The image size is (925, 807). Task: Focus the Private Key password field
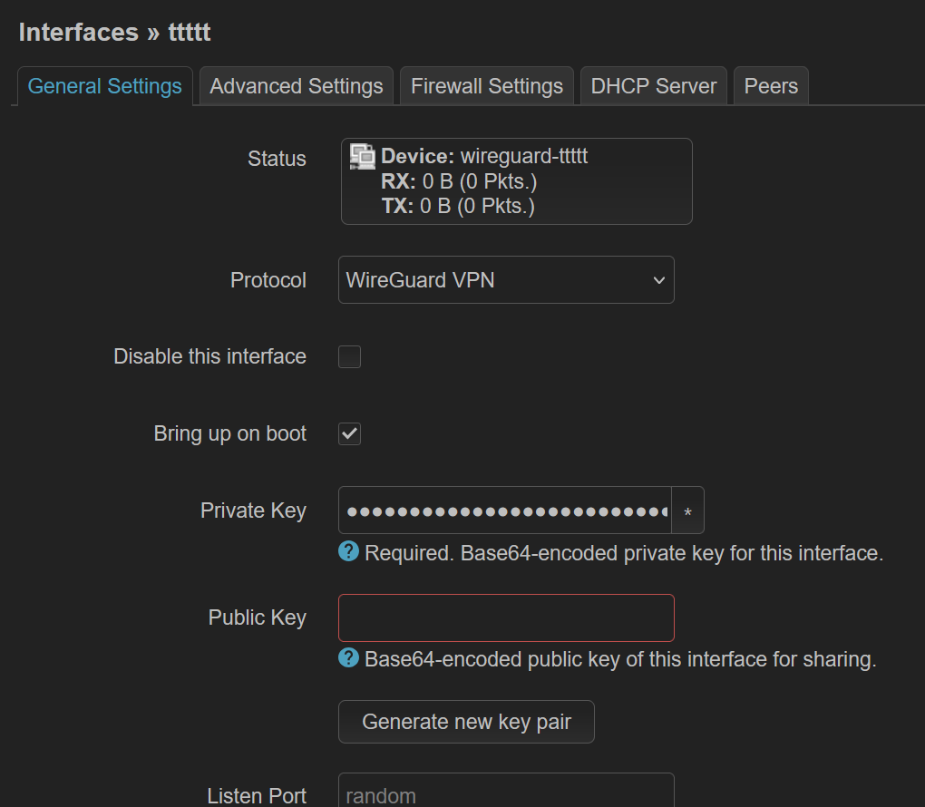[x=505, y=510]
